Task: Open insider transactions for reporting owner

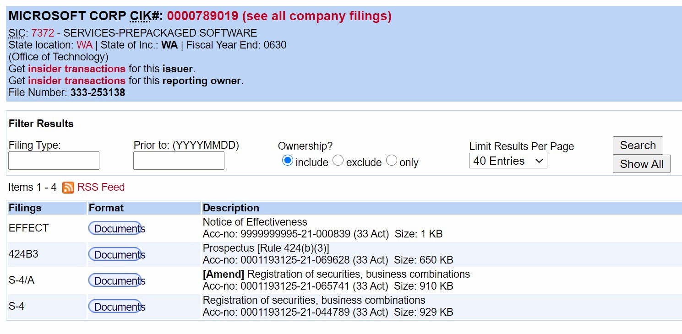Action: 76,81
